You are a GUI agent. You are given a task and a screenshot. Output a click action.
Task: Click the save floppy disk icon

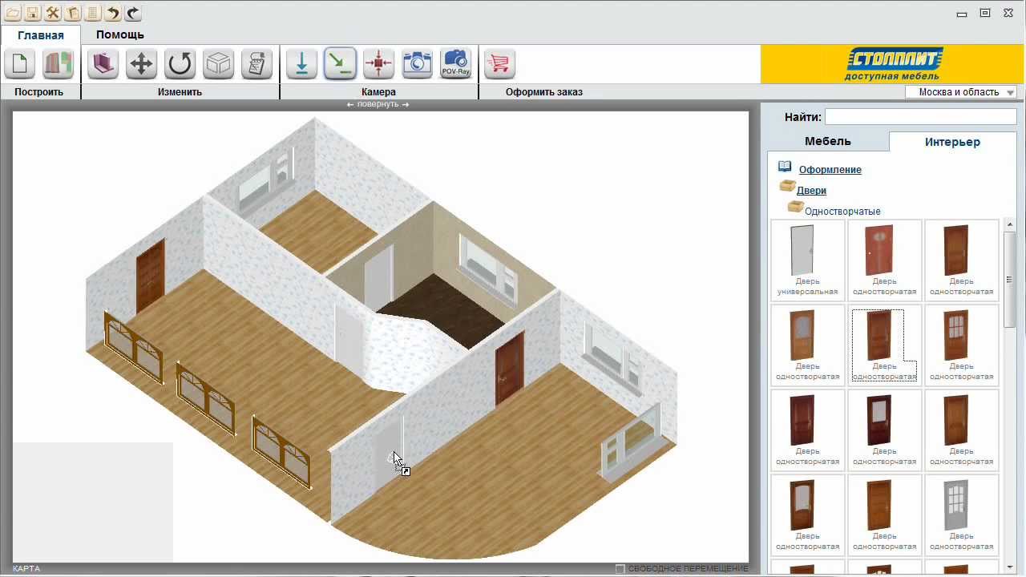32,12
